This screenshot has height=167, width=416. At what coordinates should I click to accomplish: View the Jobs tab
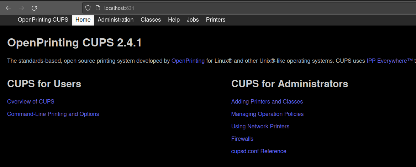[x=193, y=20]
